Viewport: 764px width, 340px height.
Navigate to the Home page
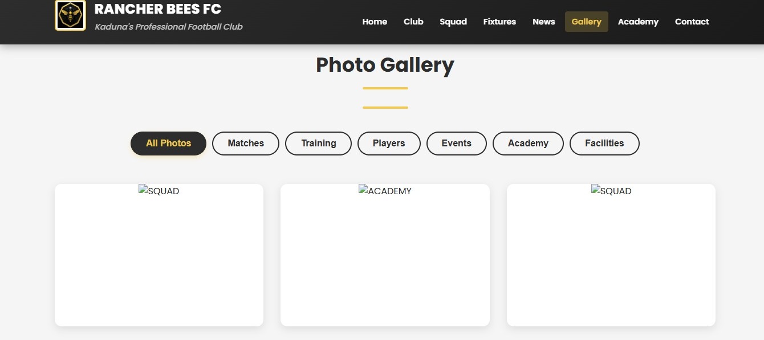tap(375, 22)
